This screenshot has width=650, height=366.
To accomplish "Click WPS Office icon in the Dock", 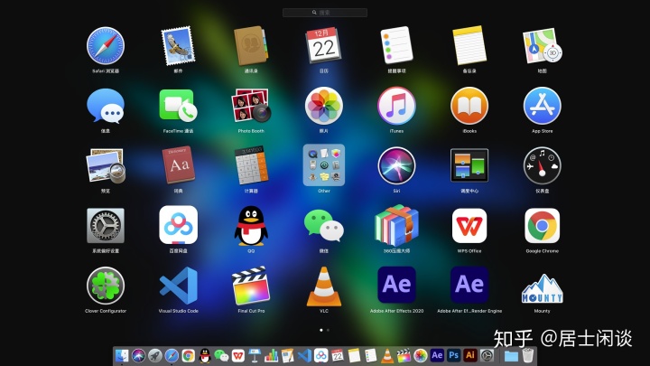I will (x=238, y=356).
